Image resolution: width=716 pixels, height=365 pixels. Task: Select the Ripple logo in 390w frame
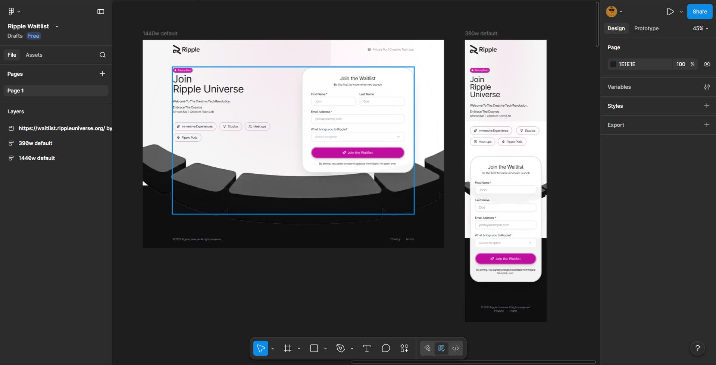tap(483, 50)
